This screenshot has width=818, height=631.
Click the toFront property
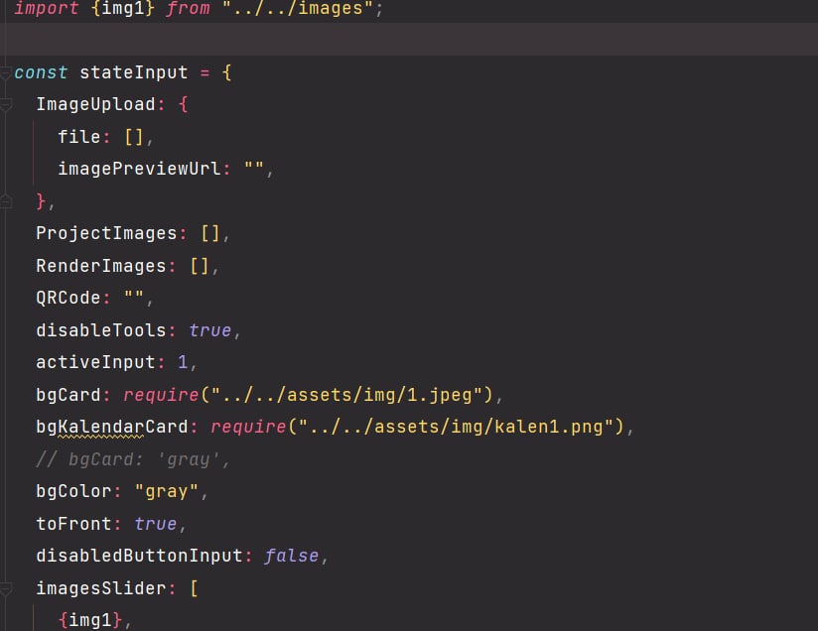73,524
